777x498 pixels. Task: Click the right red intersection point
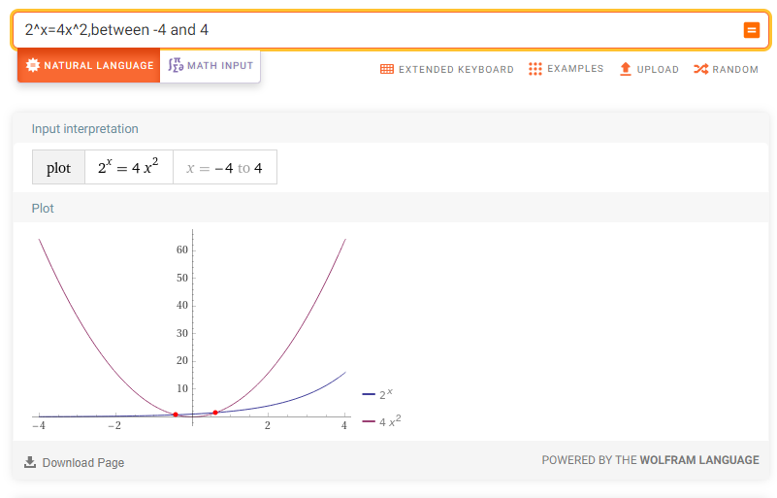[215, 413]
